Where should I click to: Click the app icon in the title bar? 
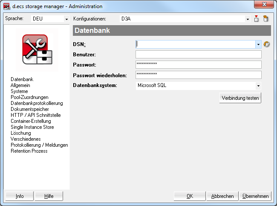(x=7, y=6)
